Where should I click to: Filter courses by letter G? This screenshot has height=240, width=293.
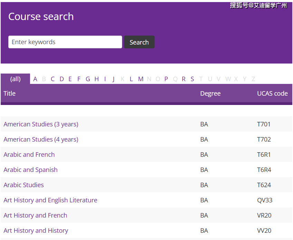point(88,79)
